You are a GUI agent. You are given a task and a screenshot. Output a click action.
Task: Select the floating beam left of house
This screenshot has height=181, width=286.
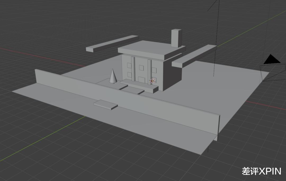pyautogui.click(x=112, y=44)
